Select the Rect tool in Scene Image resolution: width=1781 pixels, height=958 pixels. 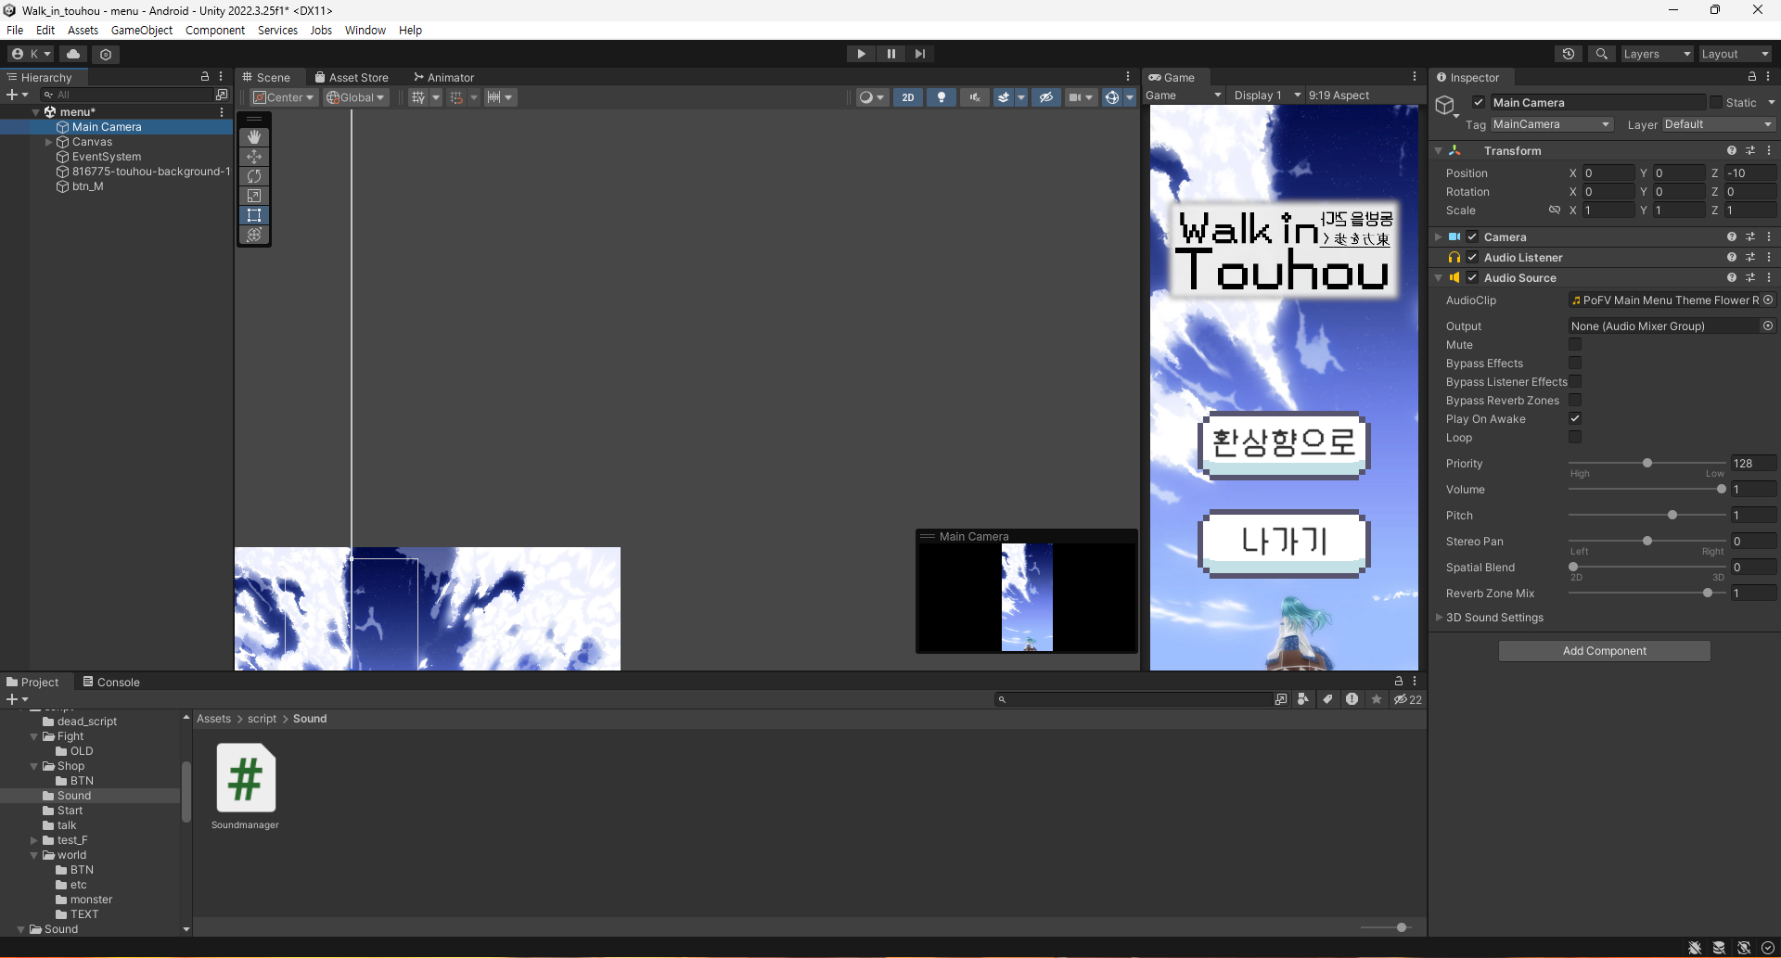[254, 215]
